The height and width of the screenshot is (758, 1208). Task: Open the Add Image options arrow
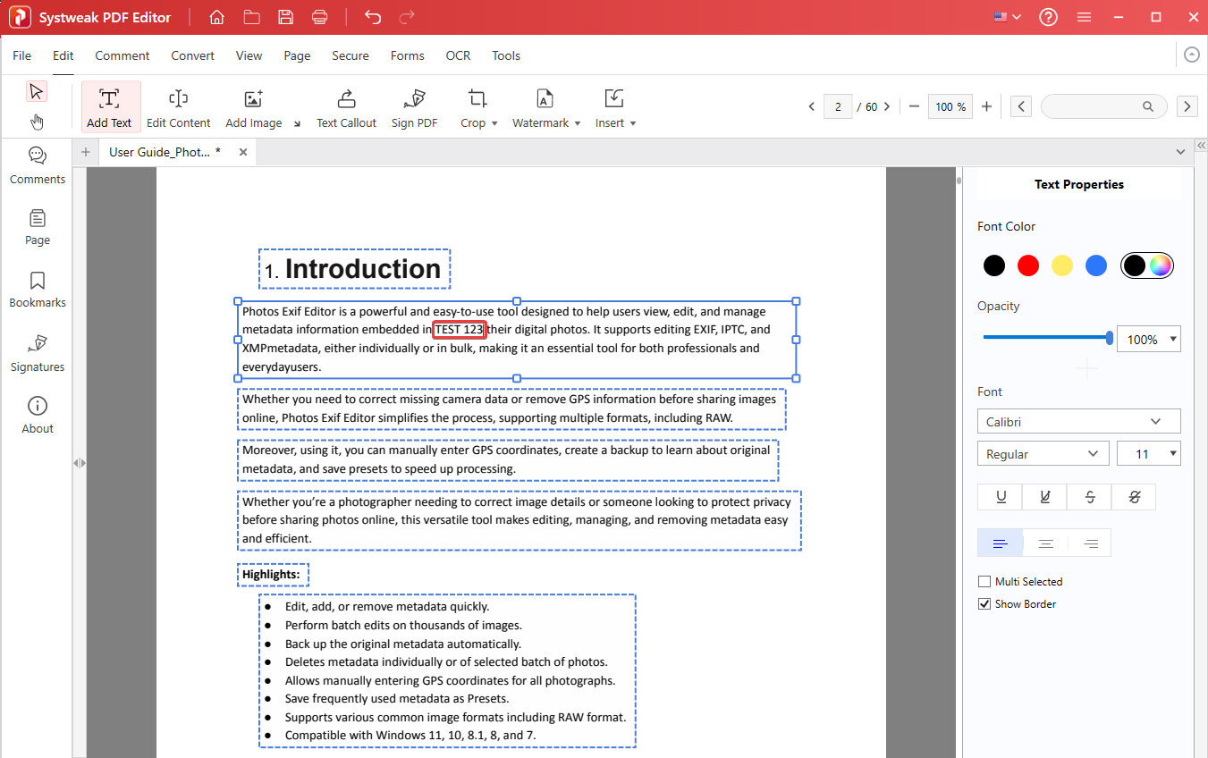[x=297, y=123]
